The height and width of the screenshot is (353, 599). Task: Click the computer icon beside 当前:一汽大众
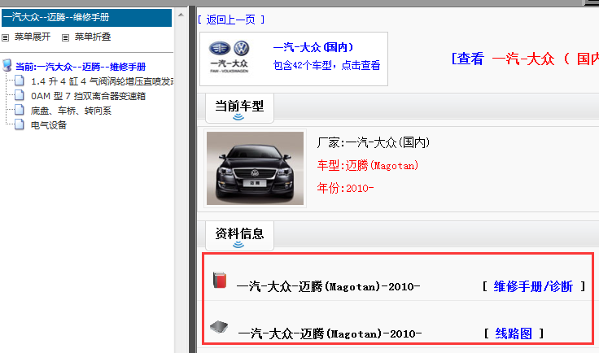[x=7, y=65]
